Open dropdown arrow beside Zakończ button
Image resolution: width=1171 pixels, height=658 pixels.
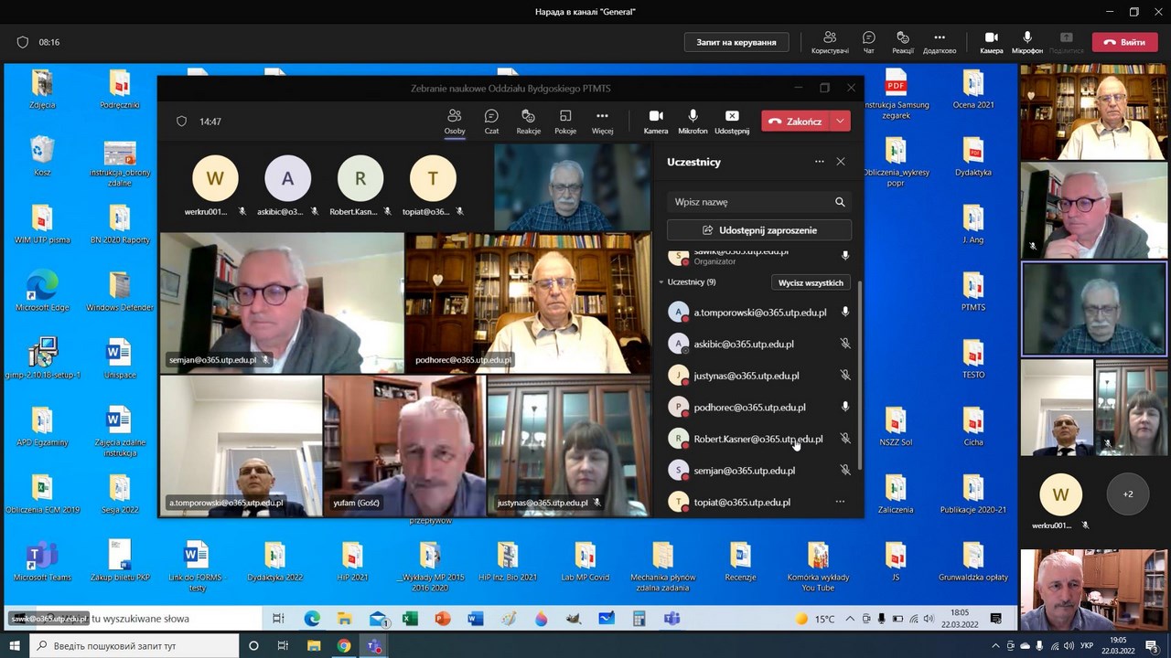pyautogui.click(x=840, y=122)
